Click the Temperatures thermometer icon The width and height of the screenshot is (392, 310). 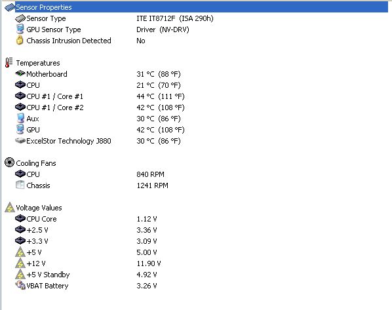(x=9, y=62)
